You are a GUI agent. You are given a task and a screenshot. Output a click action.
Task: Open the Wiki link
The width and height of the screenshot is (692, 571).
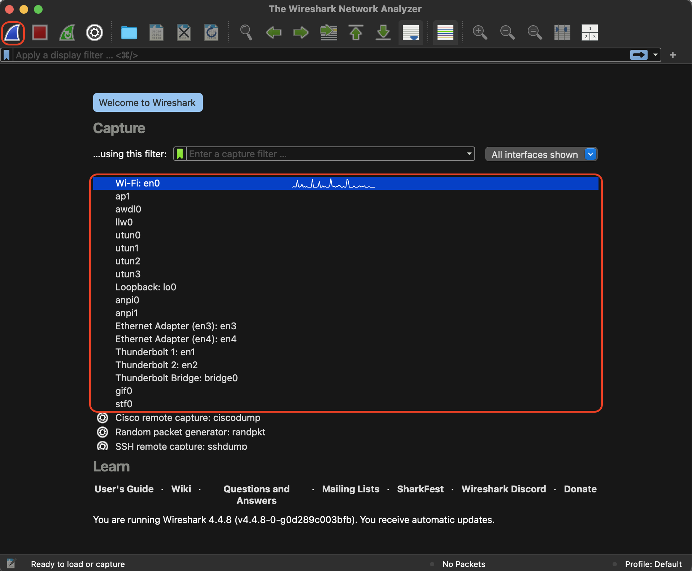[x=181, y=489]
